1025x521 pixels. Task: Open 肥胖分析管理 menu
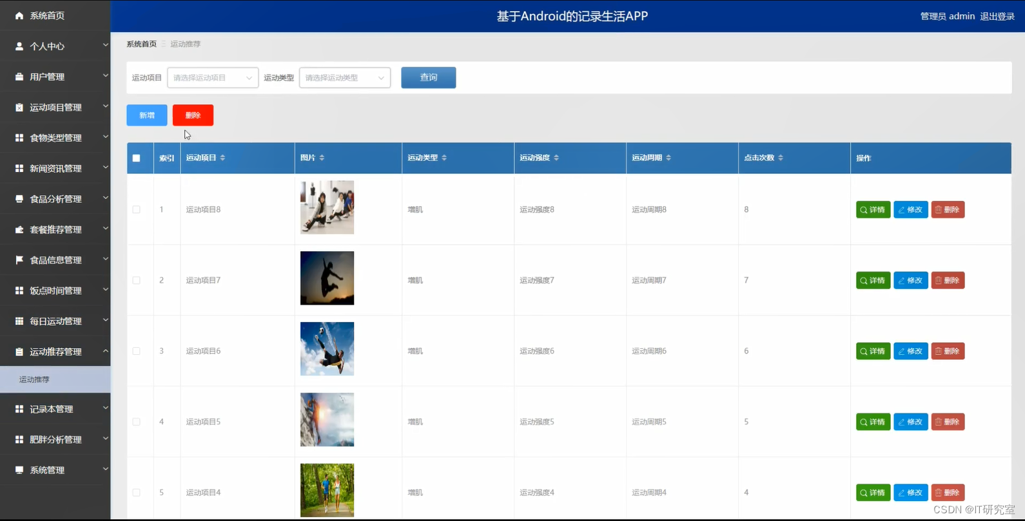pos(55,439)
